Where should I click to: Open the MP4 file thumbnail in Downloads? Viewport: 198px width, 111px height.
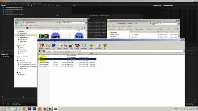(x=79, y=35)
